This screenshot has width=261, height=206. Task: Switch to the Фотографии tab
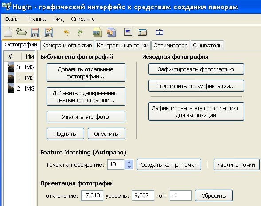[21, 45]
